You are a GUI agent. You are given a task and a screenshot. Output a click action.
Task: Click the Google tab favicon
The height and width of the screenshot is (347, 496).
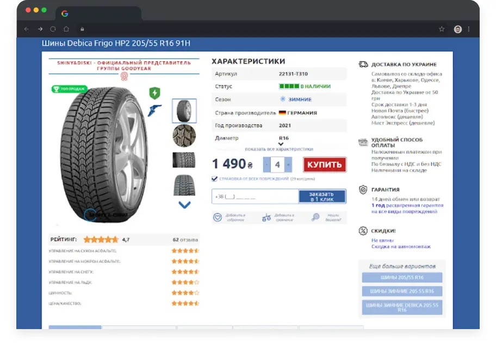(65, 14)
